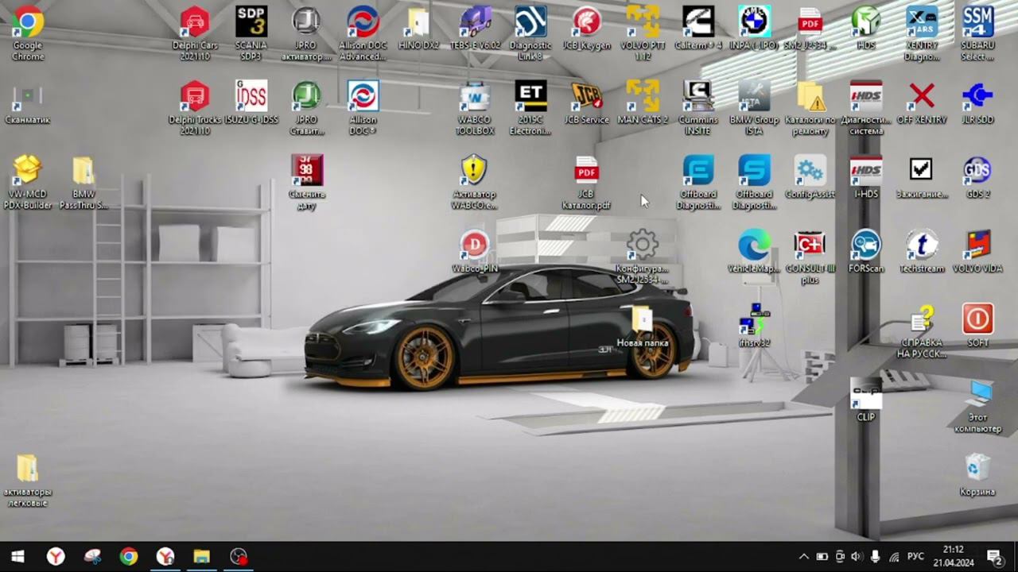Open СПРАВКА НА РУССКОМ help file
Viewport: 1018px width, 572px height.
coord(922,331)
